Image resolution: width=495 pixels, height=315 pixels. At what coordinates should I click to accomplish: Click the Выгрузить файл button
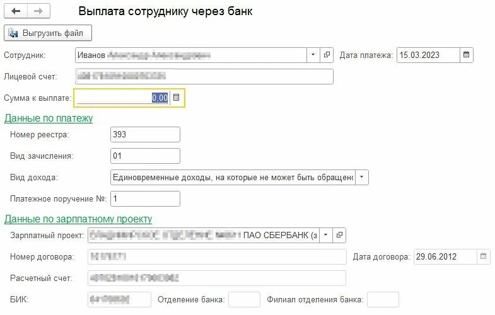pos(48,33)
